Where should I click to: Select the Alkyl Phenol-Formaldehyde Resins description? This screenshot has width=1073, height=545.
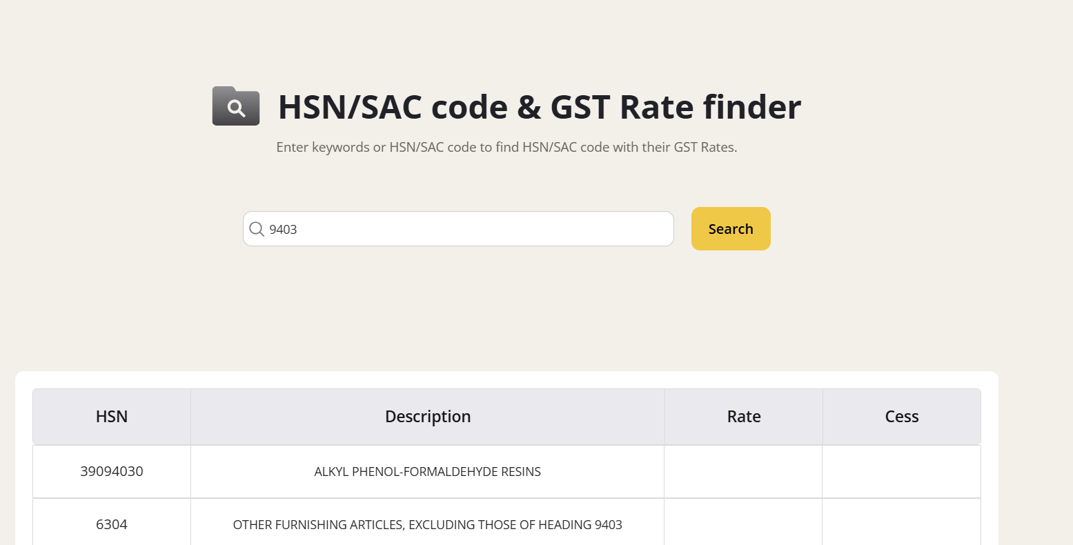(428, 472)
